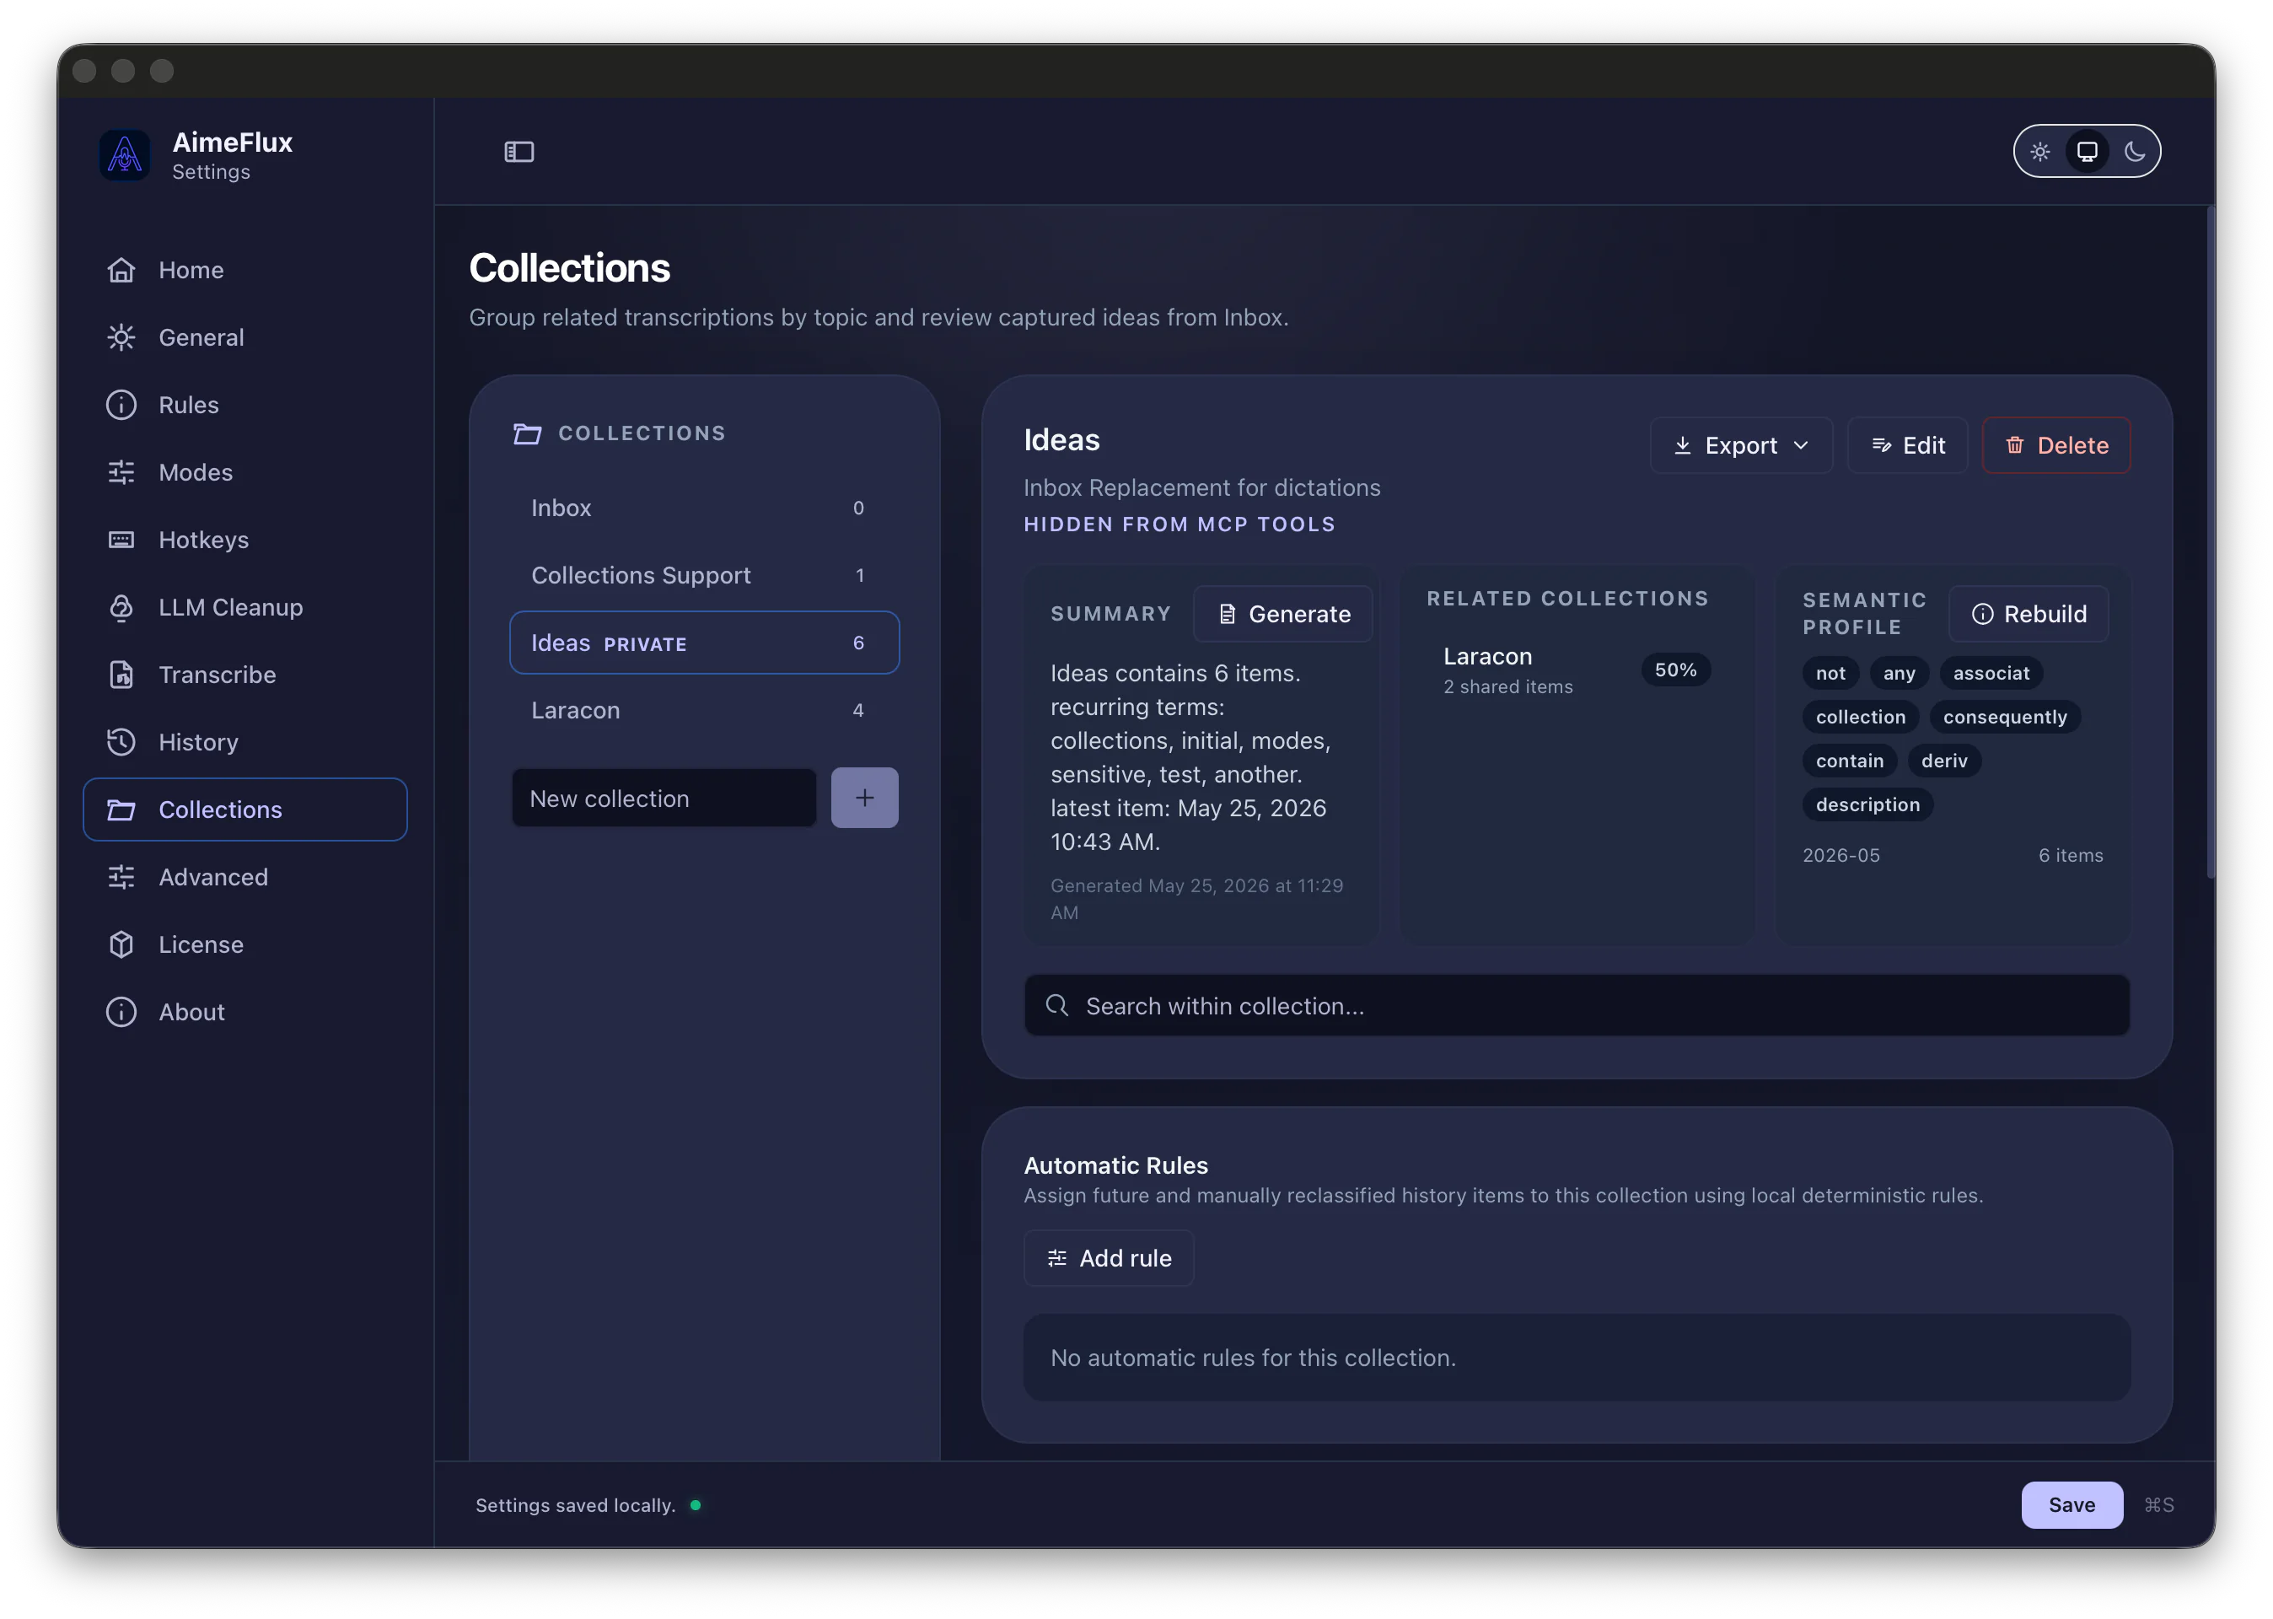Viewport: 2273px width, 1619px height.
Task: Open the Advanced settings page
Action: coord(244,877)
